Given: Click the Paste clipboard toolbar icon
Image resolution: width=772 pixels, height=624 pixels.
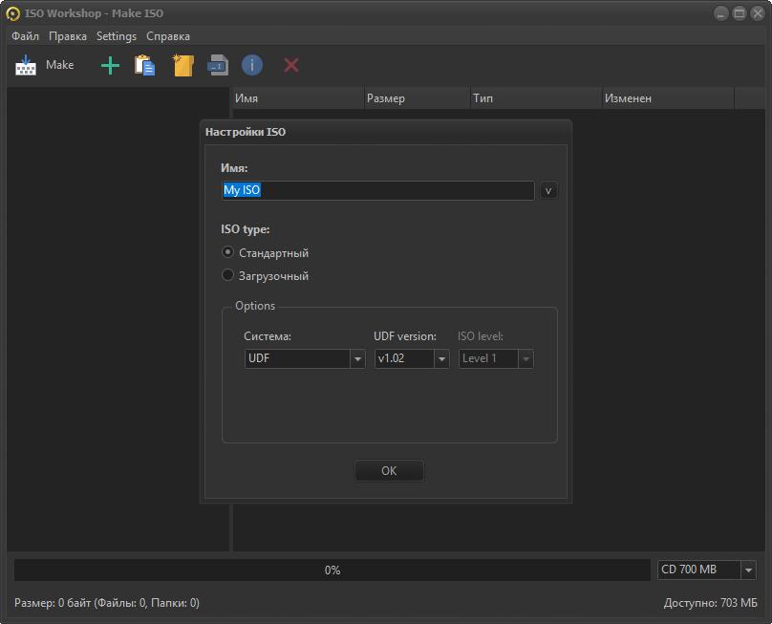Looking at the screenshot, I should (144, 65).
